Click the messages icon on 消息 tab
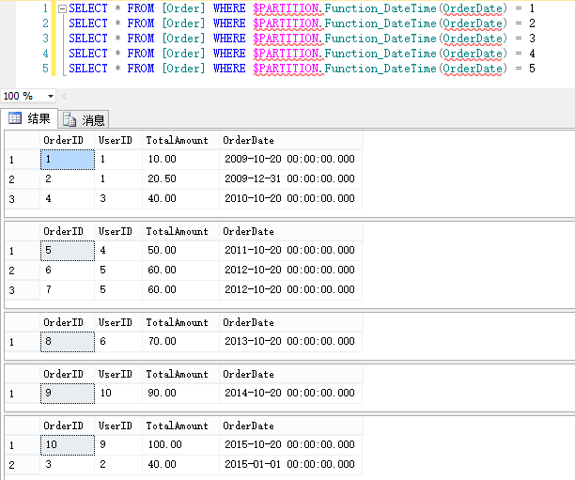The width and height of the screenshot is (575, 480). pyautogui.click(x=70, y=119)
